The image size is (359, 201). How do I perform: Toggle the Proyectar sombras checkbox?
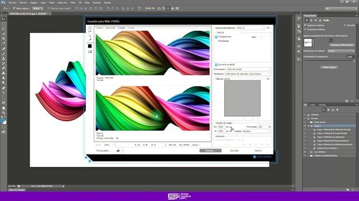pyautogui.click(x=305, y=30)
